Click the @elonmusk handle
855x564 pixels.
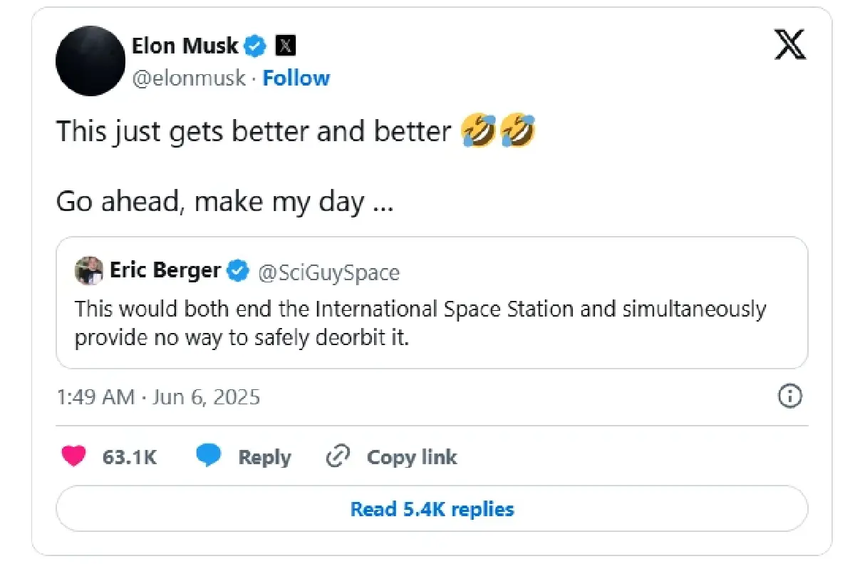[189, 78]
